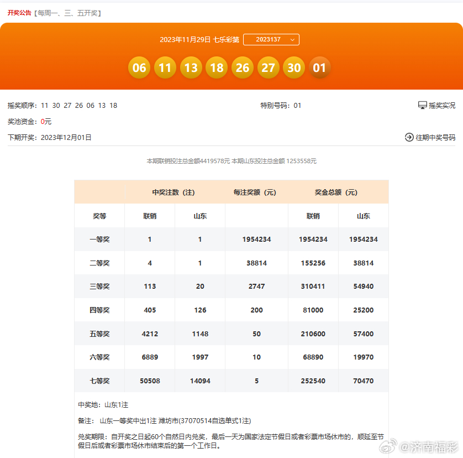Click the number ball 06
This screenshot has width=463, height=458.
[x=139, y=67]
